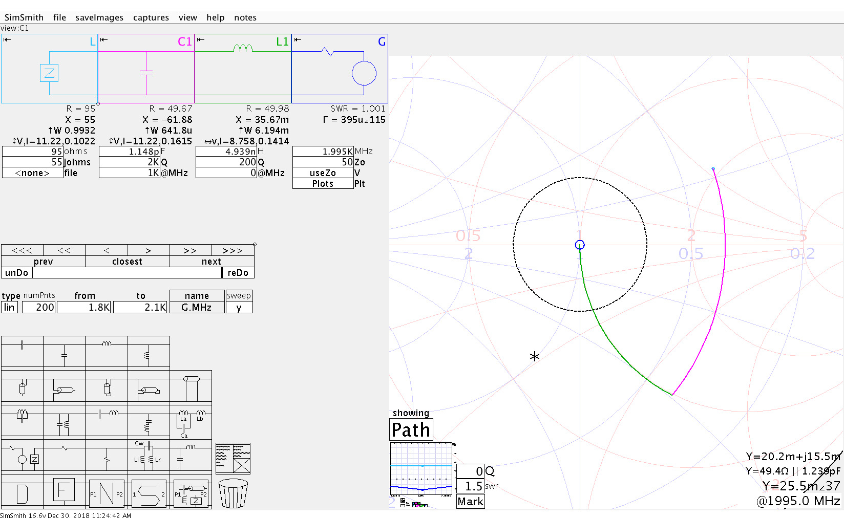This screenshot has height=518, width=844.
Task: Open the file menu
Action: 59,17
